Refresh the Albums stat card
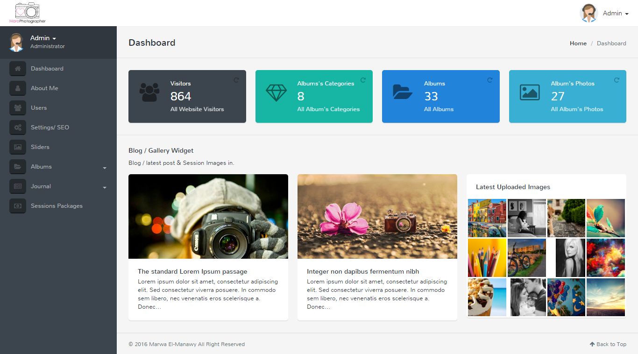The height and width of the screenshot is (354, 638). (x=490, y=80)
